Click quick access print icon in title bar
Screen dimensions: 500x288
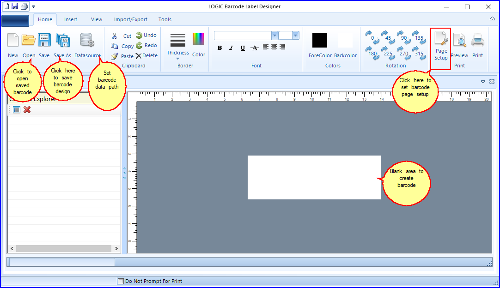[24, 6]
